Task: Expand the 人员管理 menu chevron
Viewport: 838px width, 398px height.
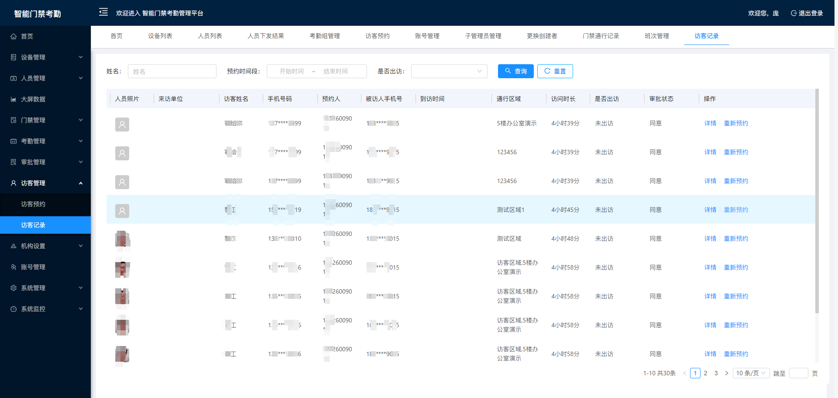Action: coord(81,78)
